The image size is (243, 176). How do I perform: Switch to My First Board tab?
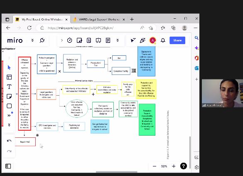tap(42, 20)
